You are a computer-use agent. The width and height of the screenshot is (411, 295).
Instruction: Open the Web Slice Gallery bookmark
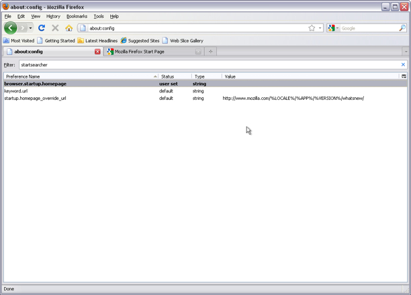pyautogui.click(x=183, y=41)
